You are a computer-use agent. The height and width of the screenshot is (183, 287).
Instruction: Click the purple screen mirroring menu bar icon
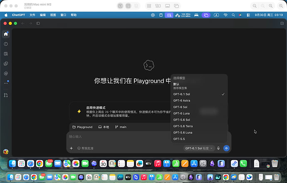(206, 15)
